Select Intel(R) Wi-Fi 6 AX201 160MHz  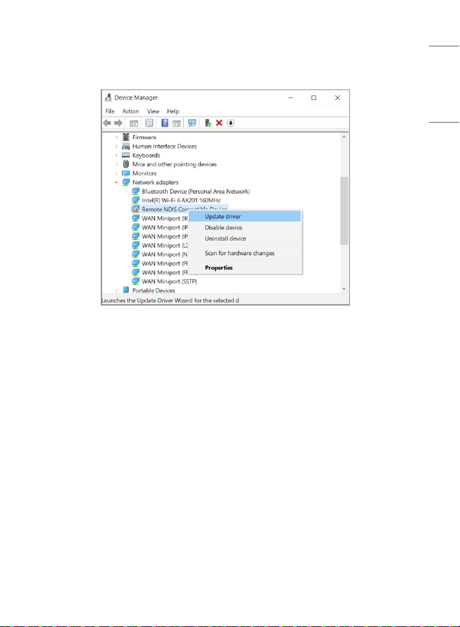181,200
